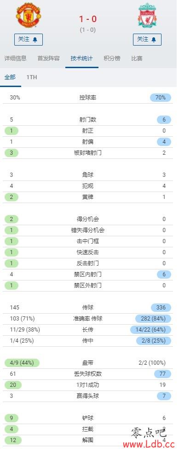The width and height of the screenshot is (179, 449).
Task: Switch to 1TH first-half stats
Action: click(31, 77)
